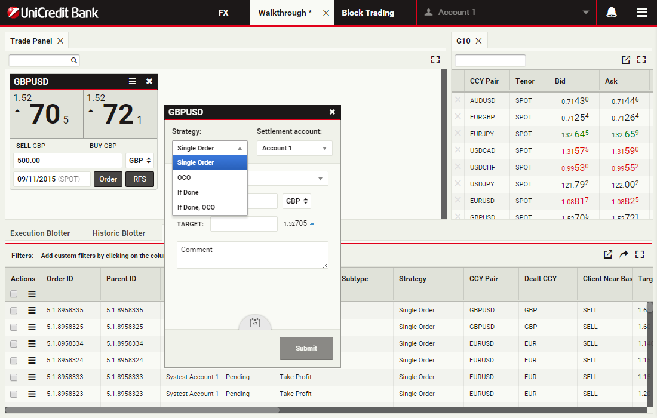Image resolution: width=657 pixels, height=418 pixels.
Task: Expand the Settlement account dropdown
Action: point(294,148)
